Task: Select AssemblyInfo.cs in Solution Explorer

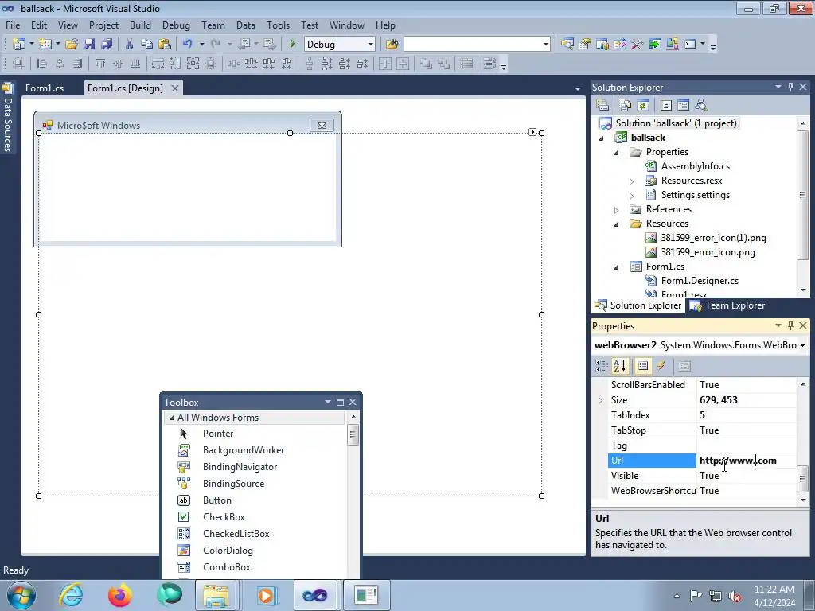Action: [696, 166]
